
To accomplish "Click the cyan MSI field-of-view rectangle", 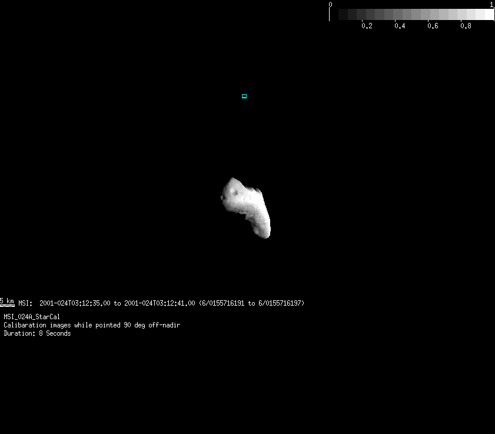I will [244, 96].
